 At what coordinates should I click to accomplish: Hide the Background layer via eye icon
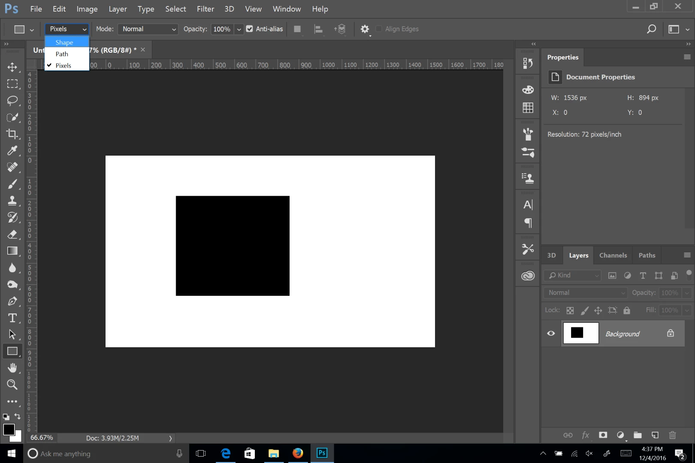[551, 334]
